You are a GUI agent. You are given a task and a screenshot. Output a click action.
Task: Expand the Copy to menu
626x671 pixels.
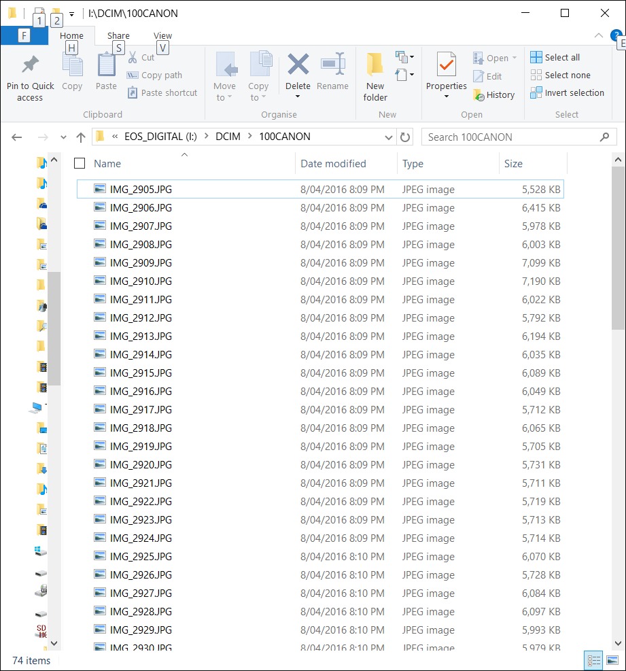[x=258, y=77]
